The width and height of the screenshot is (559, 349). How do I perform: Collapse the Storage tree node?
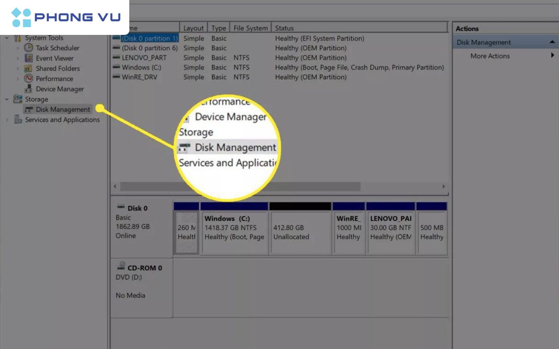point(7,99)
